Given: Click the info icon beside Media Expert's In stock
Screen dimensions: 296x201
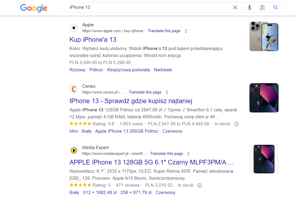Looking at the screenshot, I should [x=199, y=185].
